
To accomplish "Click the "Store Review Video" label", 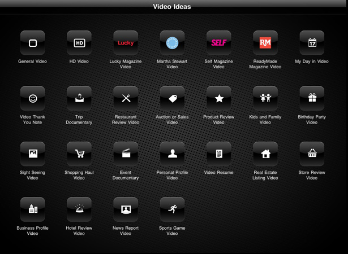I will [312, 175].
